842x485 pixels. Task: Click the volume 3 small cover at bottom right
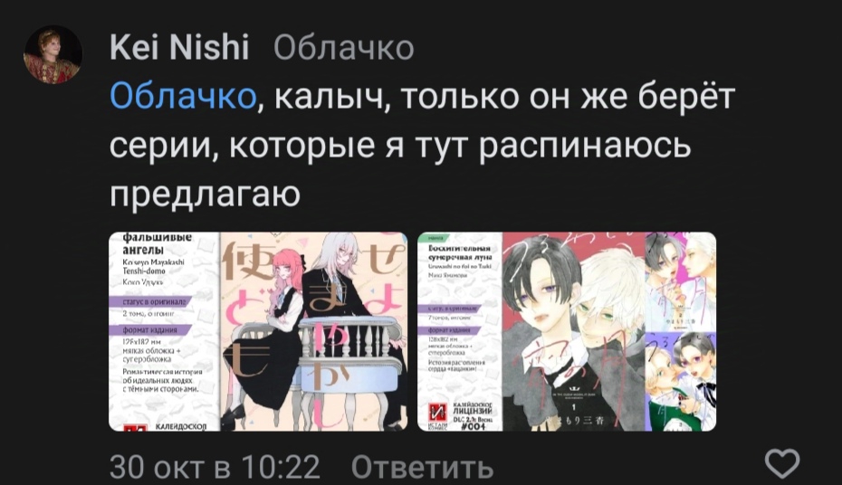coord(680,382)
